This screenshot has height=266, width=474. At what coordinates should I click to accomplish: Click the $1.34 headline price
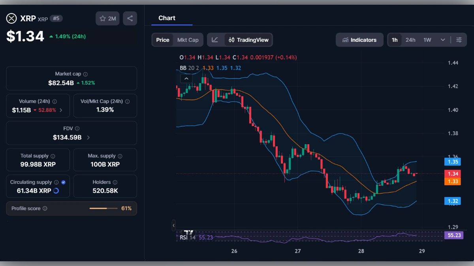coord(25,36)
